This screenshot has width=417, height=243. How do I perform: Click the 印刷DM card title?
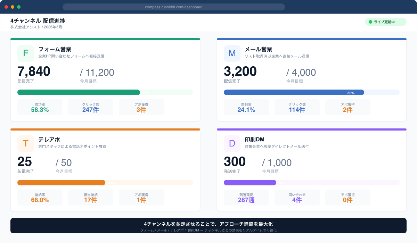click(x=255, y=140)
